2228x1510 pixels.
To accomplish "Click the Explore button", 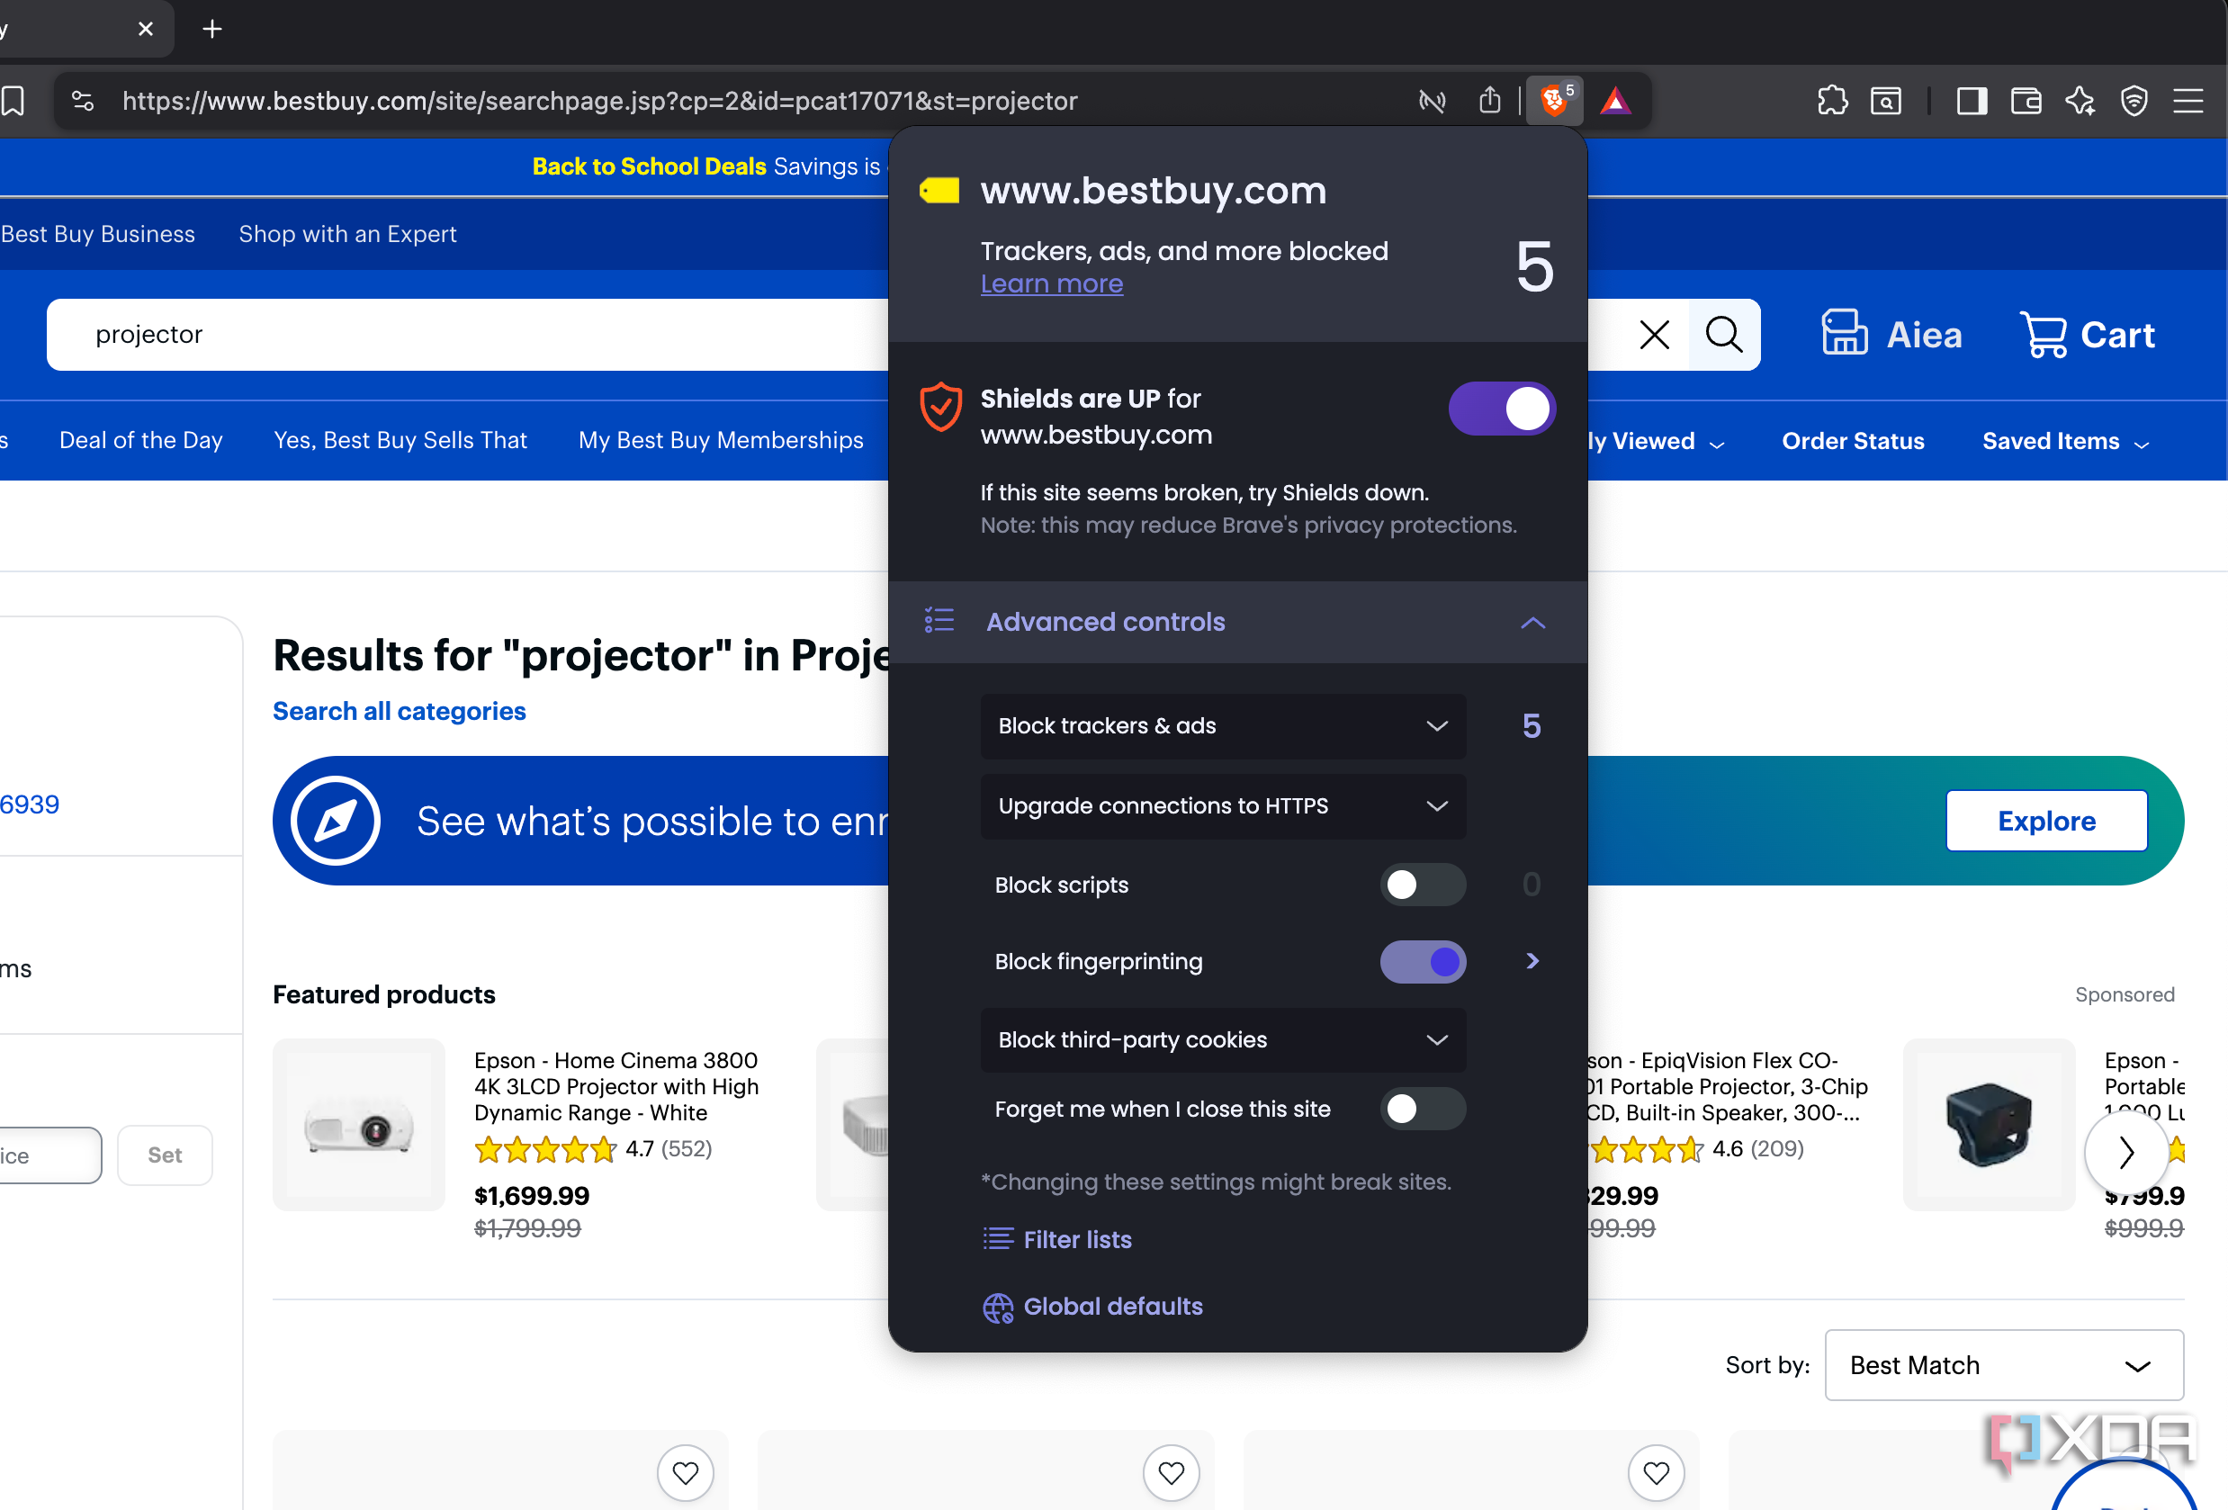I will [2046, 821].
